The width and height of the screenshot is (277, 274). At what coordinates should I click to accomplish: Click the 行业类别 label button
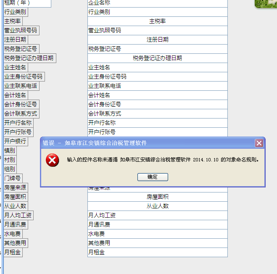pos(15,12)
